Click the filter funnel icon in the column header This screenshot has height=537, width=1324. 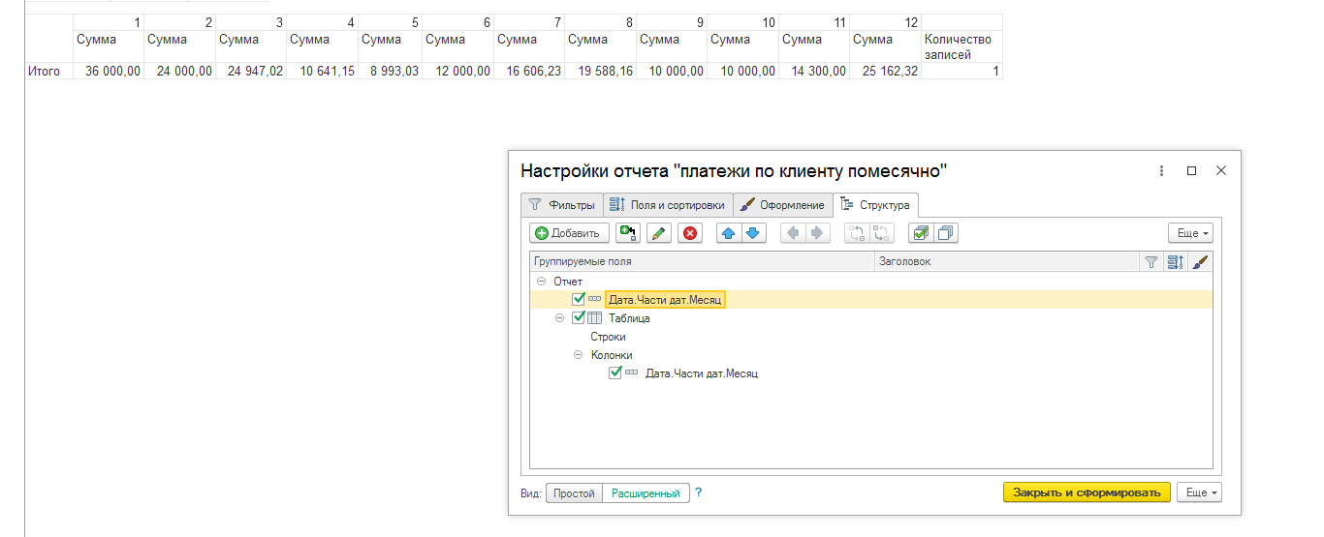point(1151,261)
